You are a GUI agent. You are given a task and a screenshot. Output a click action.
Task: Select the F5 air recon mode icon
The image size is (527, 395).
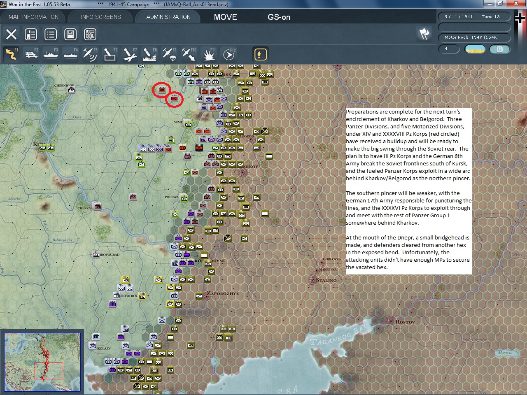tap(90, 54)
